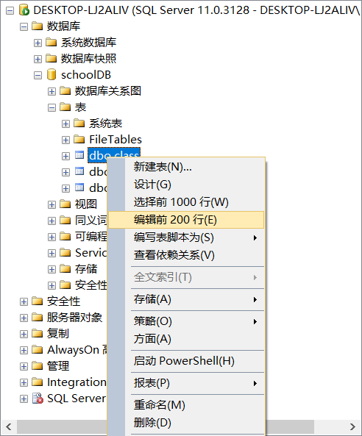Screen dimensions: 362x436
Task: Click the 数据库快照 folder icon
Action: tap(52, 59)
